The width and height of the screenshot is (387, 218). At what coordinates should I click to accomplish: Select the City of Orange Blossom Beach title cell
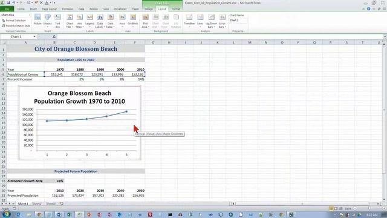click(x=76, y=49)
